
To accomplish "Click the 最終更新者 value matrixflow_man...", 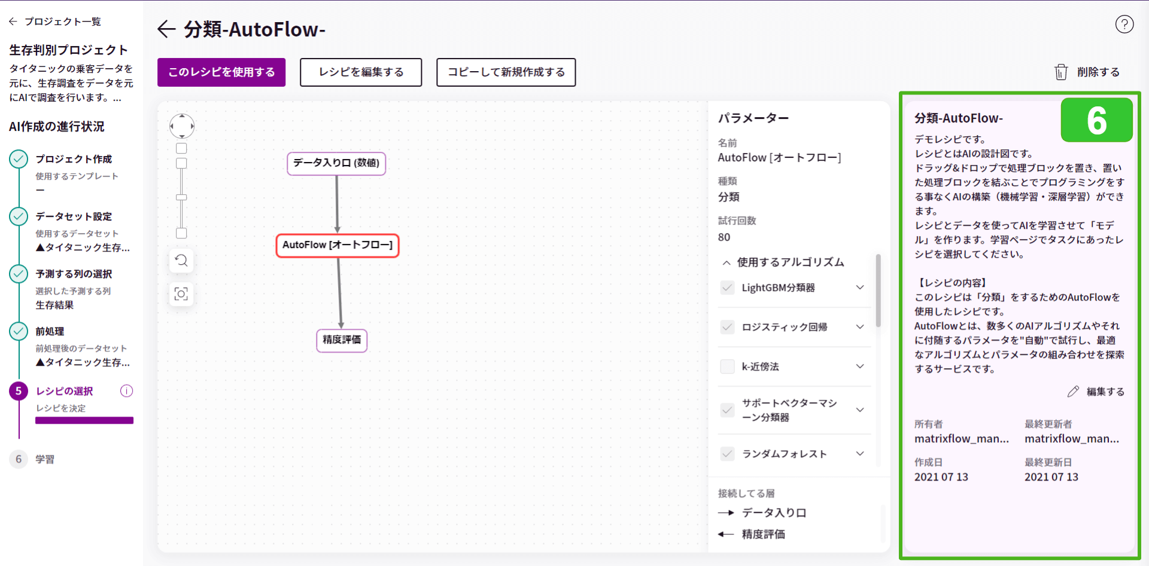I will click(1072, 439).
